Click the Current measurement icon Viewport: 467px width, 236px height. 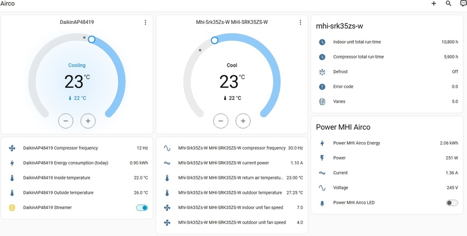tap(322, 173)
